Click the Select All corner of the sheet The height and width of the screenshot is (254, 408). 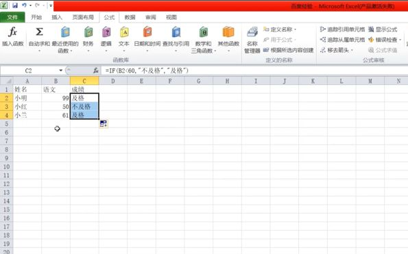[x=6, y=81]
